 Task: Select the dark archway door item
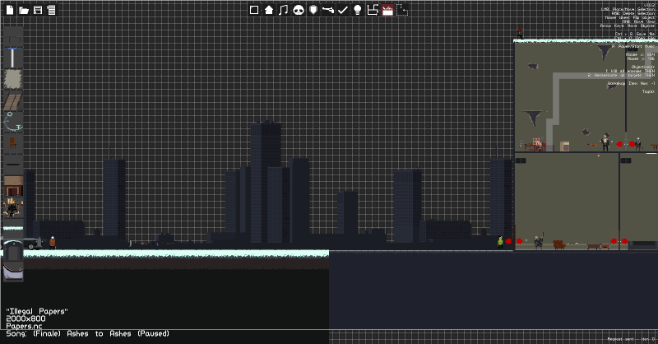[12, 250]
